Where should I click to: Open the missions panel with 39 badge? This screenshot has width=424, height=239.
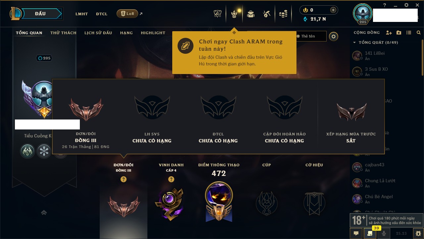click(370, 233)
